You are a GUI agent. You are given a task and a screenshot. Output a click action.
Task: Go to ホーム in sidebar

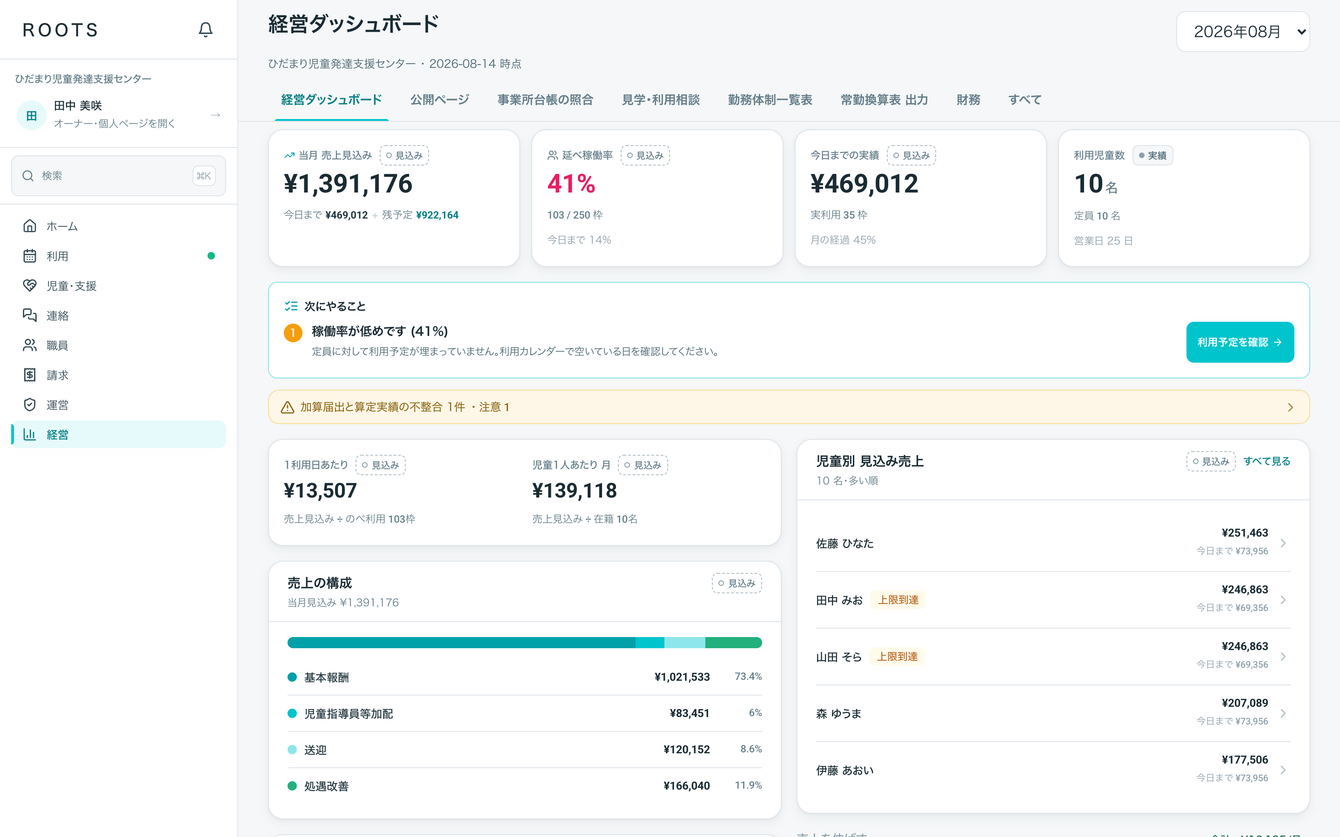click(119, 226)
